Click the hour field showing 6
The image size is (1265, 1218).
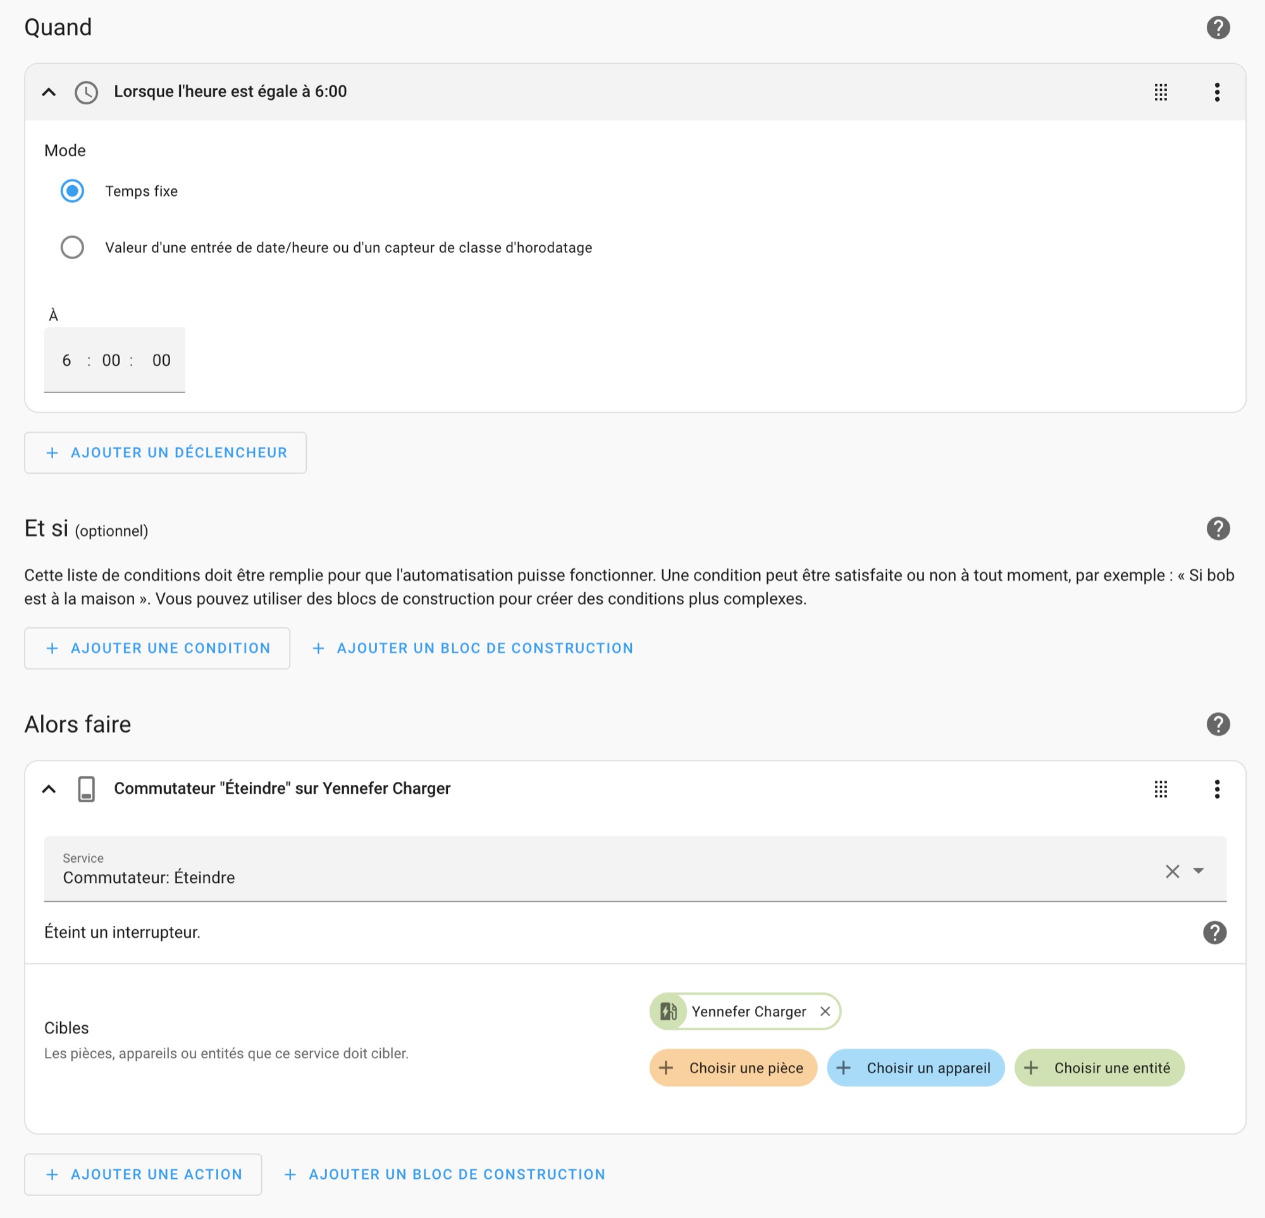66,360
